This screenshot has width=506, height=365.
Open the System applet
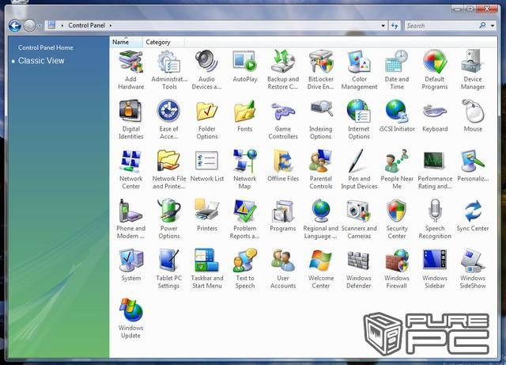click(x=130, y=265)
